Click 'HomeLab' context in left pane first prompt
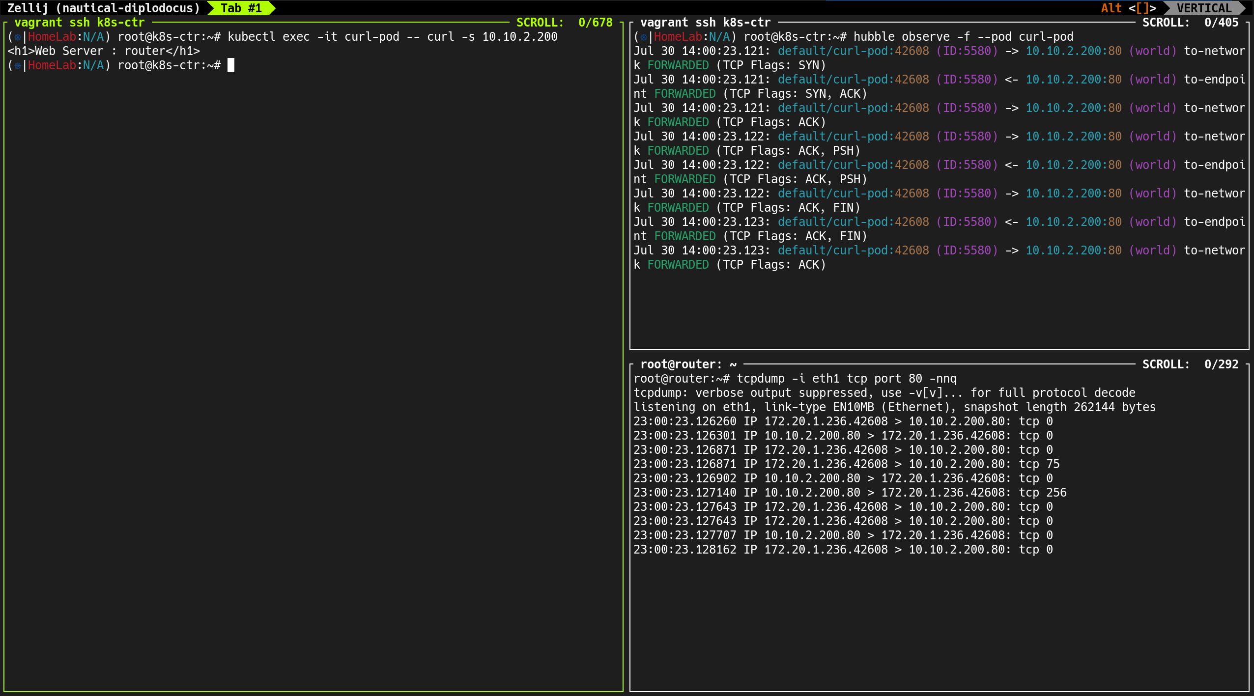 pyautogui.click(x=52, y=37)
